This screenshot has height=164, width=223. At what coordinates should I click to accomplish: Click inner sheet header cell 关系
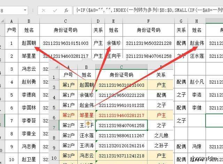(161, 75)
